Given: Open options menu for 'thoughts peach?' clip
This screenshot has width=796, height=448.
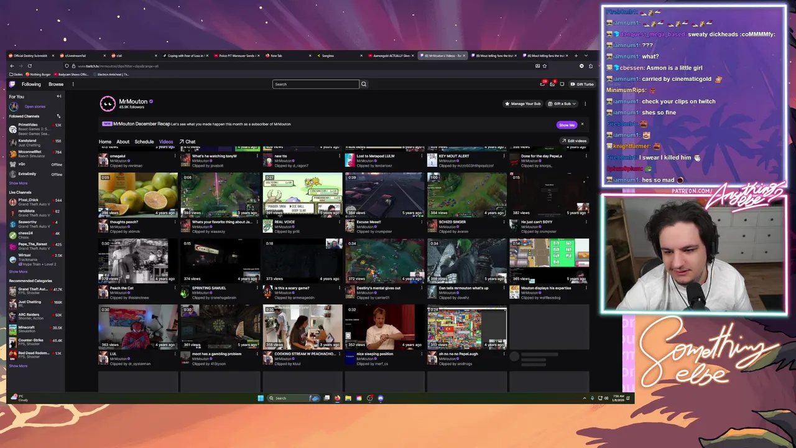Looking at the screenshot, I should (x=175, y=222).
